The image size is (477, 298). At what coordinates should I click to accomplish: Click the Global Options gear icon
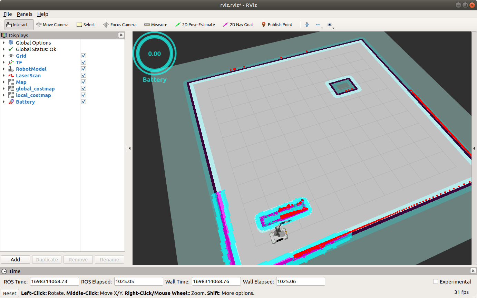click(x=11, y=42)
